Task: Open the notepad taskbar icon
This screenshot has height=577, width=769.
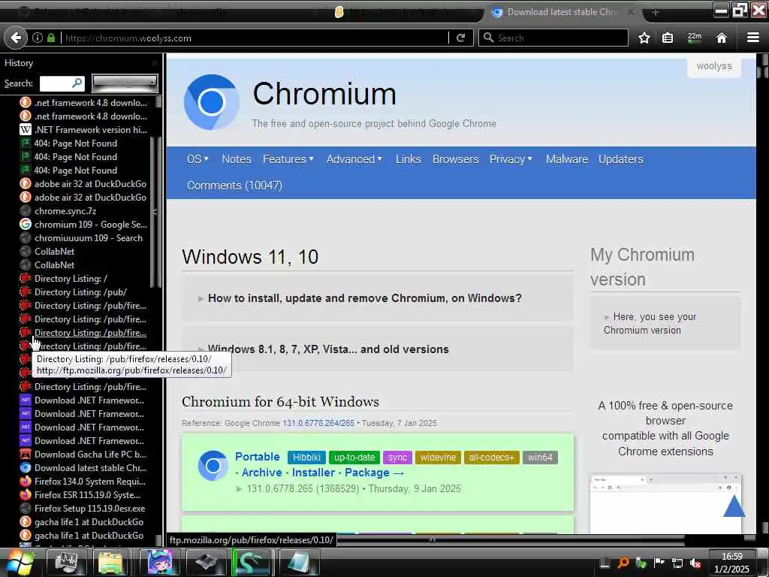Action: click(299, 562)
